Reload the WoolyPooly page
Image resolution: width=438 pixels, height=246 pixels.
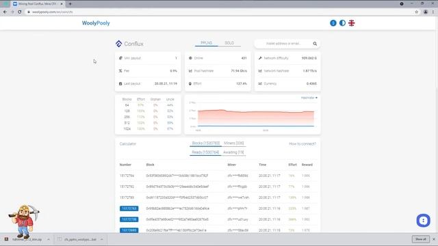(20, 12)
